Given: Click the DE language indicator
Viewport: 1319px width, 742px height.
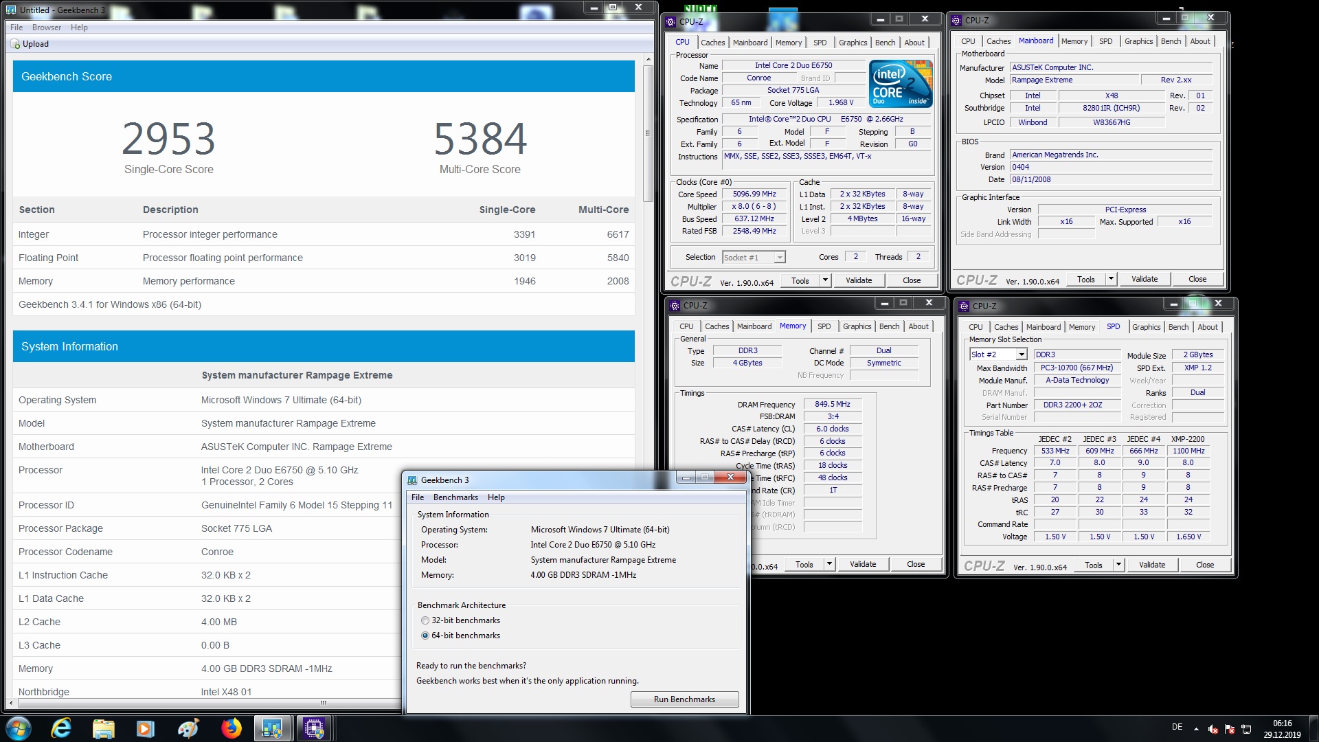Looking at the screenshot, I should point(1177,727).
